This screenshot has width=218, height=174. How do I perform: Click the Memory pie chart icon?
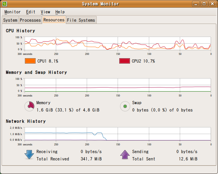click(30, 106)
